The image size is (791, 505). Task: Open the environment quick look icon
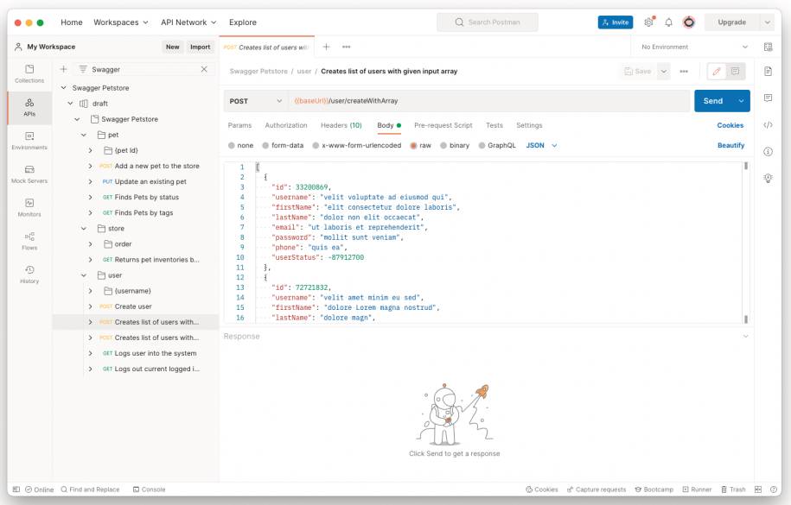[x=768, y=47]
